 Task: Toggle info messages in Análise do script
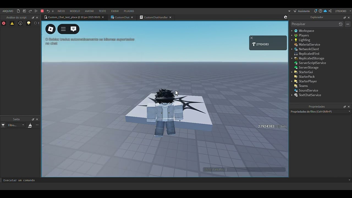[20, 23]
